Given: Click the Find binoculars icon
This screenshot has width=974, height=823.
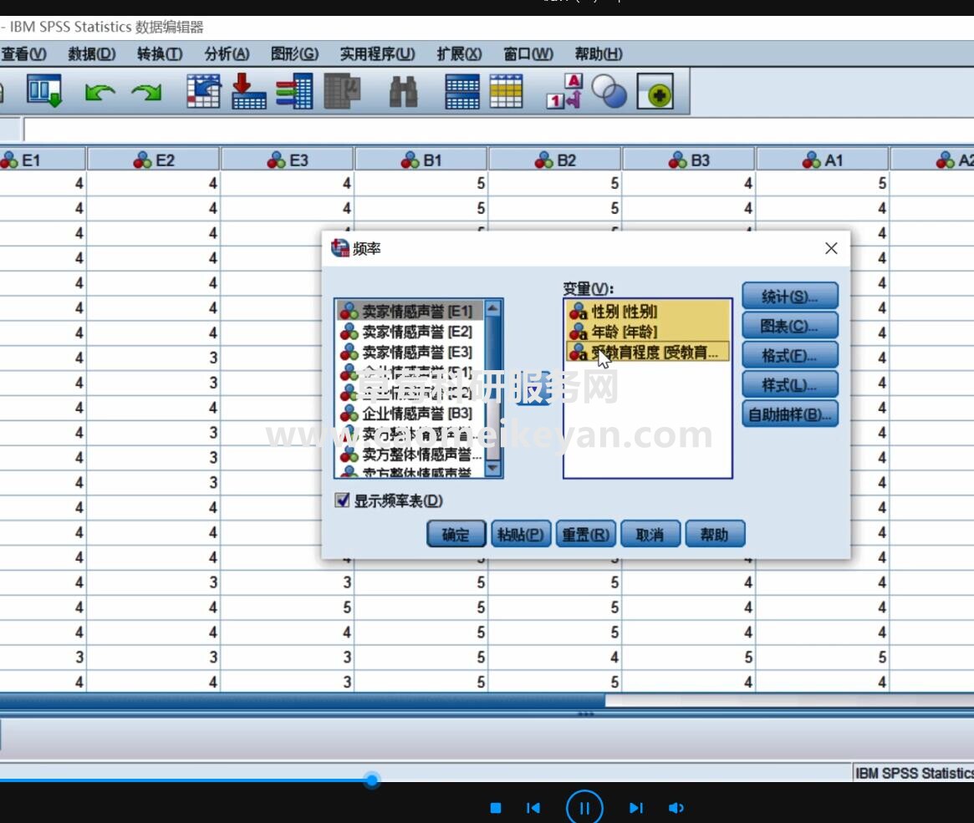Looking at the screenshot, I should pyautogui.click(x=403, y=92).
